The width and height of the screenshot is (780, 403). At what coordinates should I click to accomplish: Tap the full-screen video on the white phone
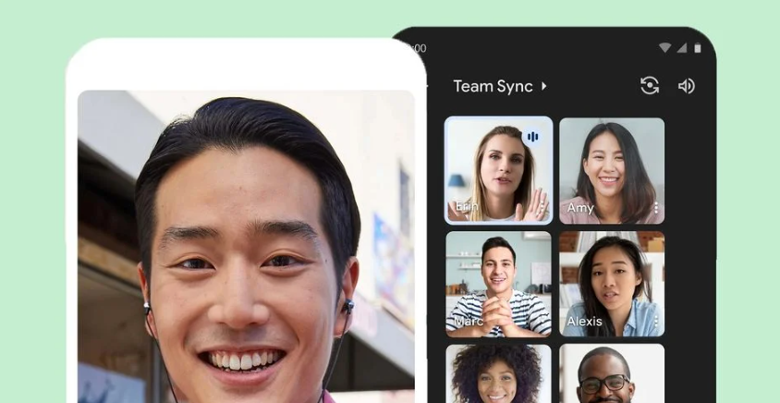[x=246, y=250]
